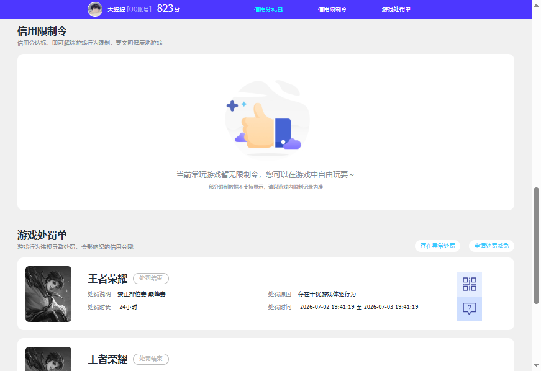The image size is (541, 371).
Task: Click the 存在干扰游戏体验行为 penalty reason
Action: pyautogui.click(x=327, y=294)
